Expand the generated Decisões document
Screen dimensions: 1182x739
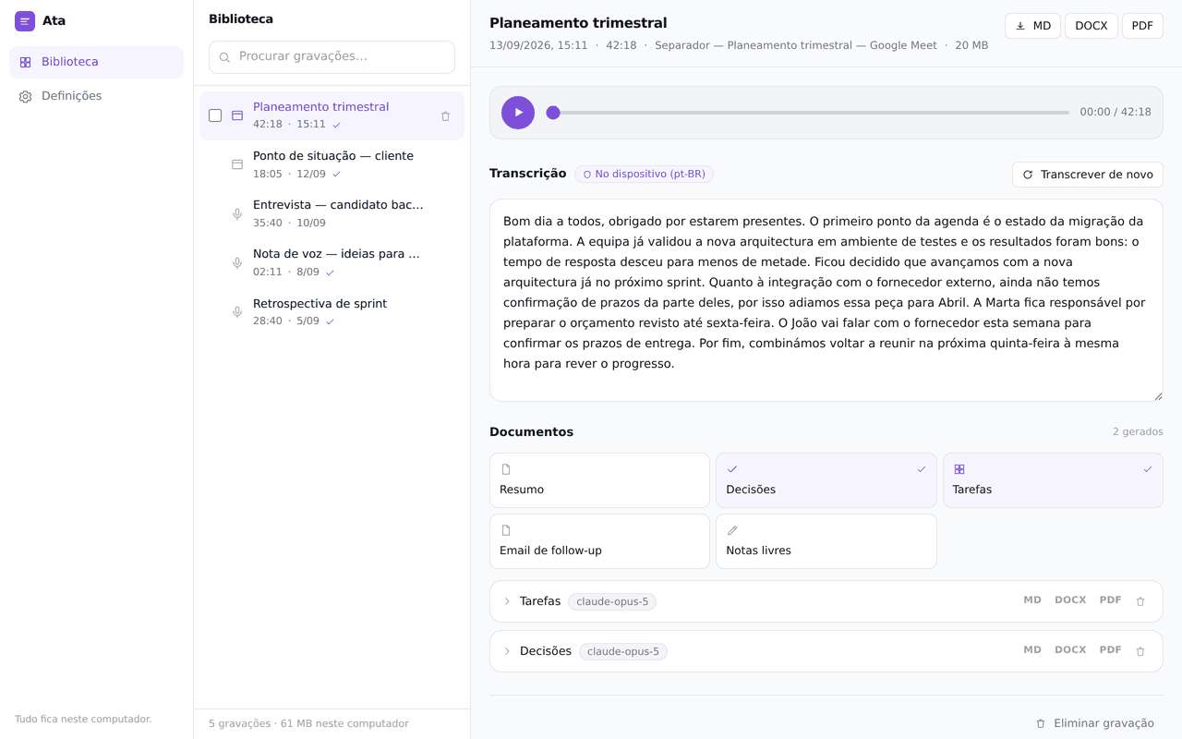coord(507,651)
